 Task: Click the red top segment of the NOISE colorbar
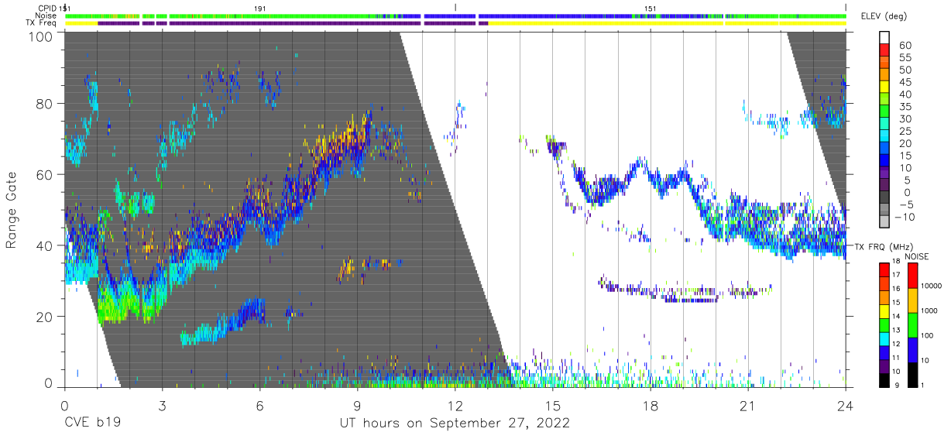click(x=912, y=275)
